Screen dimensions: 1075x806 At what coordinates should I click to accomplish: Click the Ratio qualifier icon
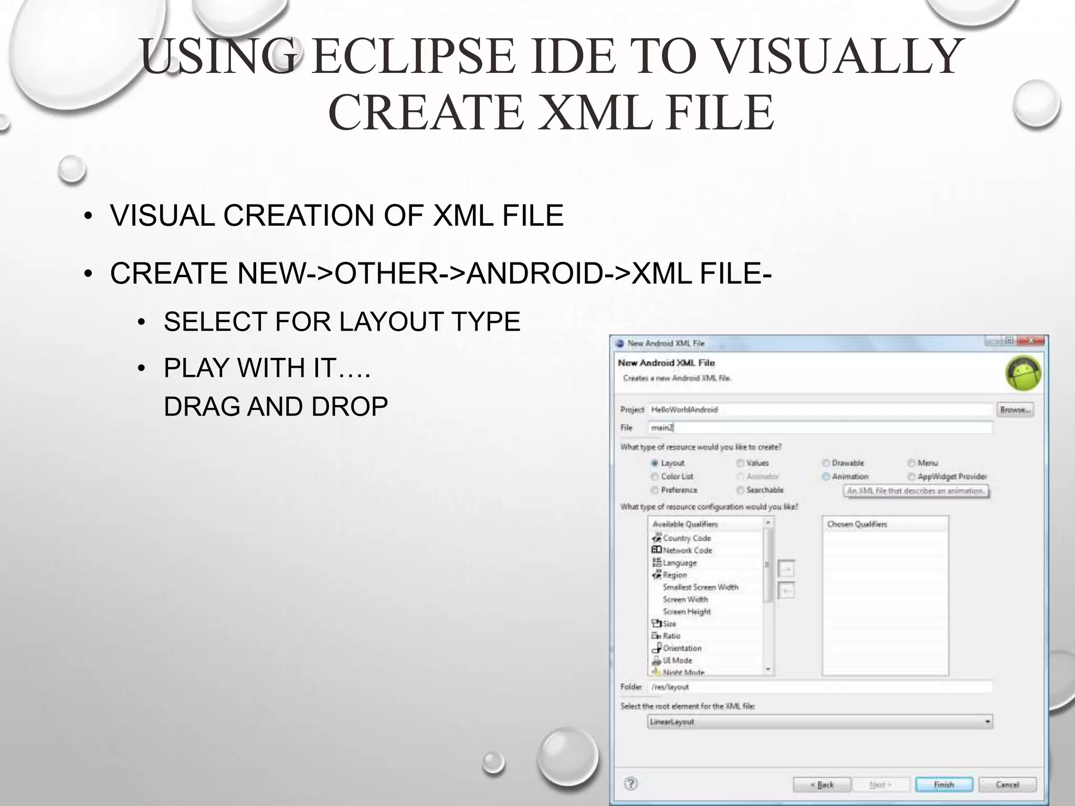pos(657,635)
